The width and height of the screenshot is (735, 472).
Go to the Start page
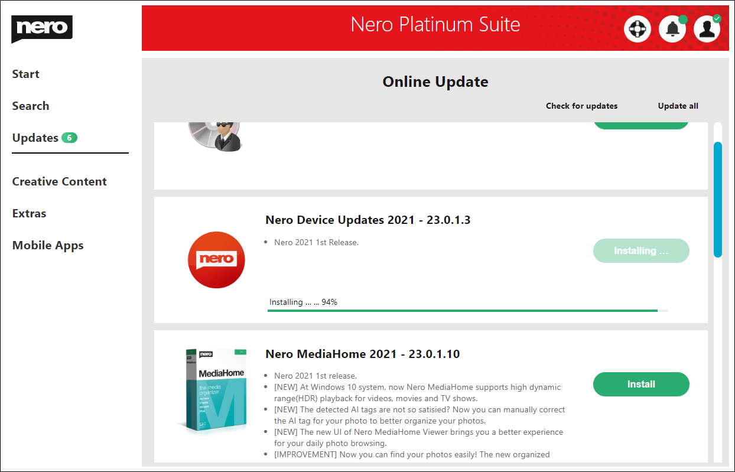(25, 74)
